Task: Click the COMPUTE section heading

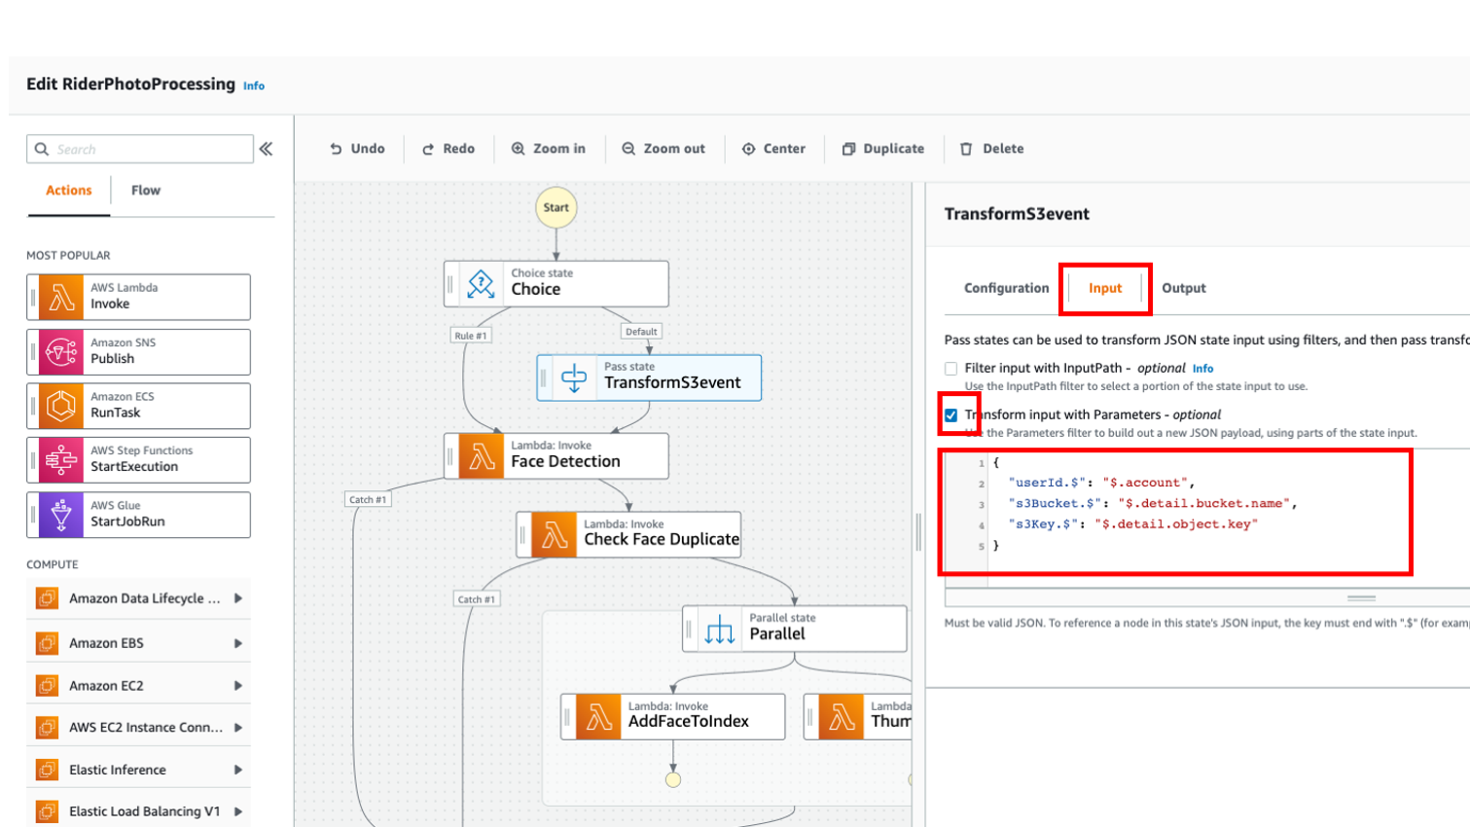Action: 53,564
